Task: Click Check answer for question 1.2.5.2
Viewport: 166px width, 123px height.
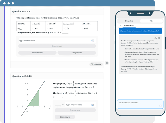Action: tap(57, 46)
